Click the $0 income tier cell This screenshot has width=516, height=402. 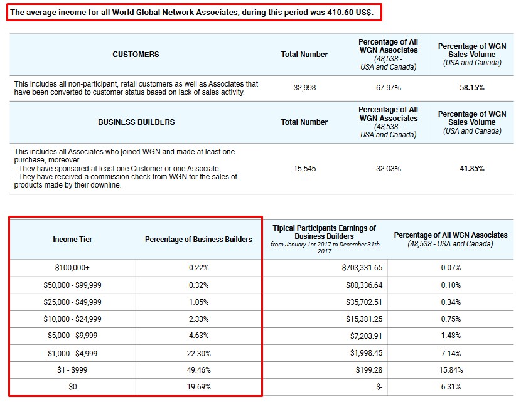72,387
